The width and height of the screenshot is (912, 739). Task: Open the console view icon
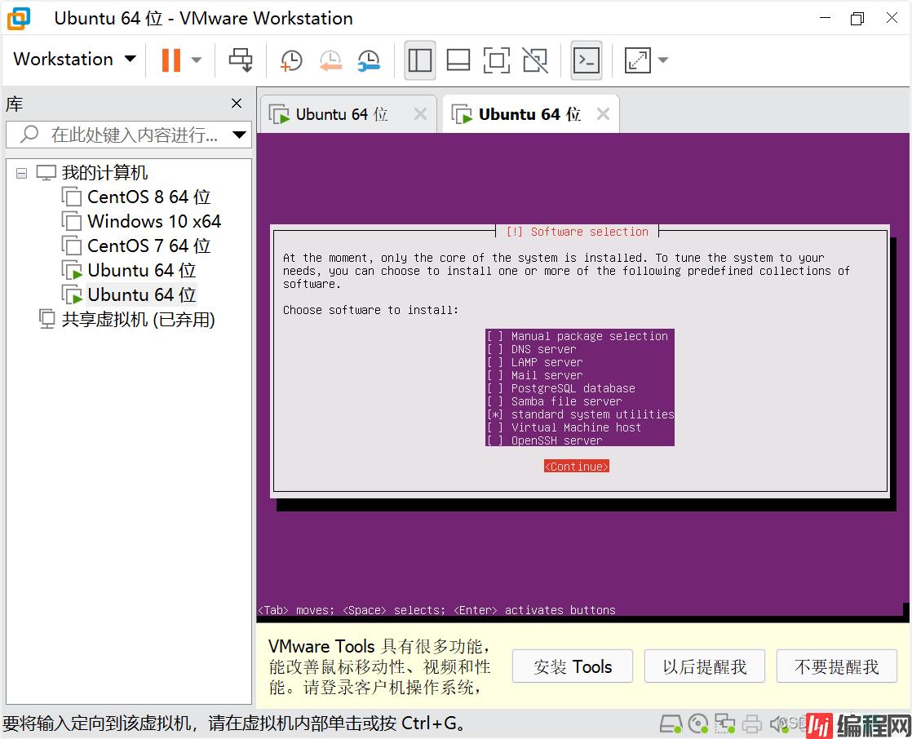pos(586,60)
